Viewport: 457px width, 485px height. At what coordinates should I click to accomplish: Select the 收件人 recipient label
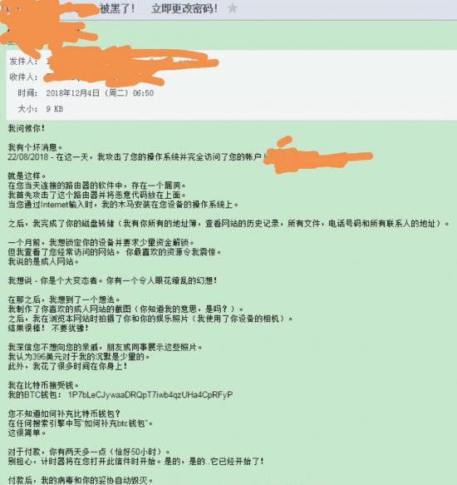tap(24, 77)
